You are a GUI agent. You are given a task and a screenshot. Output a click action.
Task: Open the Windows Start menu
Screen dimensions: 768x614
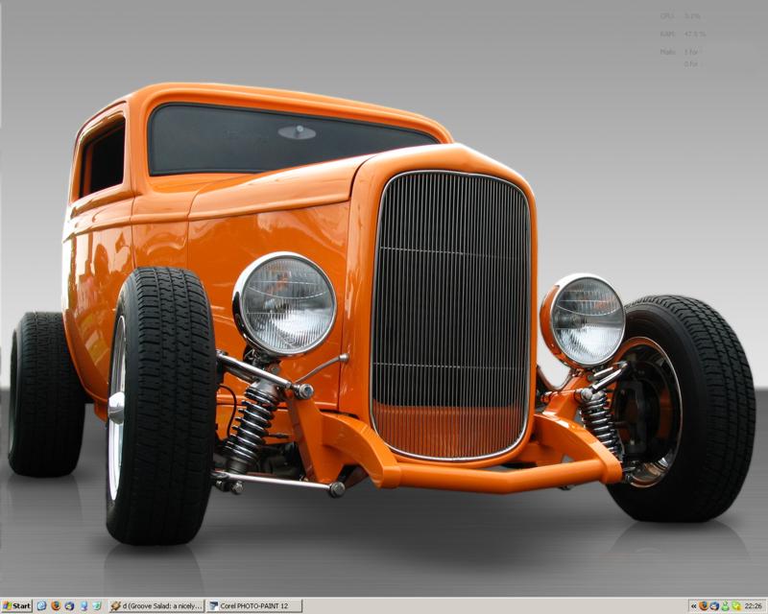click(x=16, y=606)
